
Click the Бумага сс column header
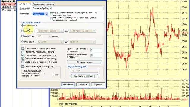click(x=7, y=1)
